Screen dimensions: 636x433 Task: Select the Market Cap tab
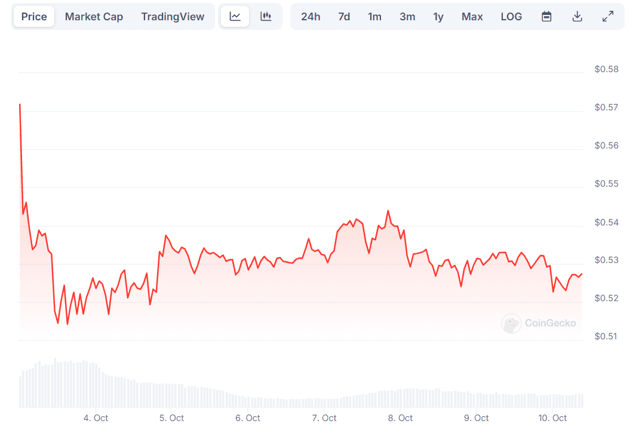tap(94, 17)
